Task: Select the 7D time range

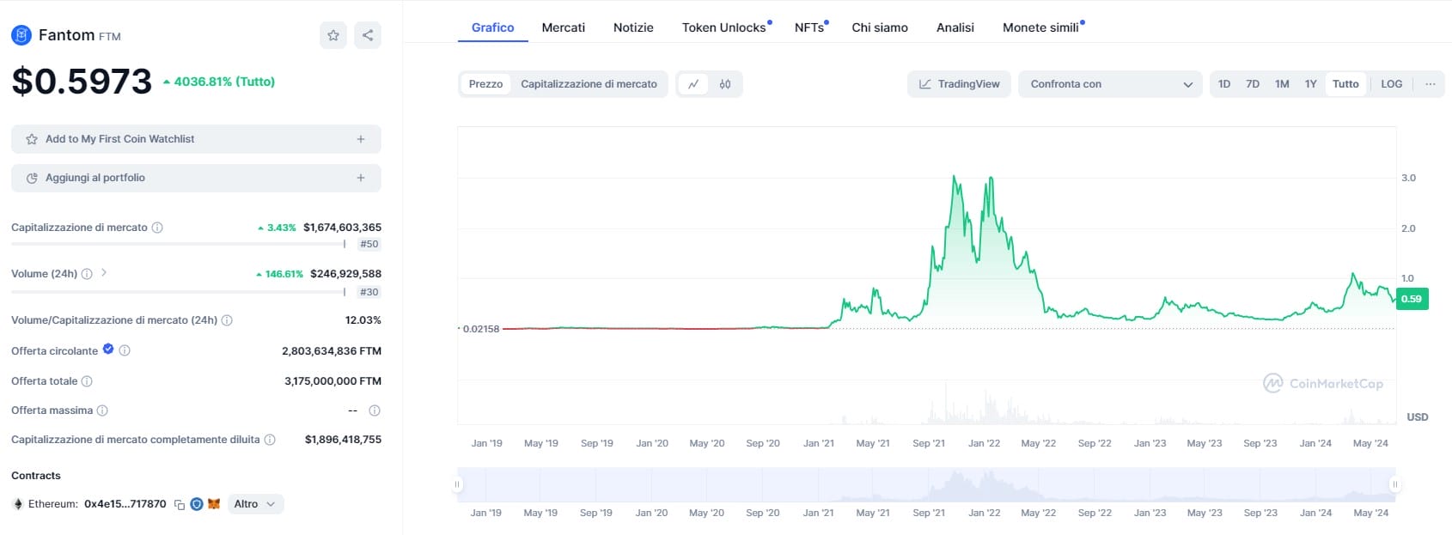Action: pyautogui.click(x=1253, y=84)
